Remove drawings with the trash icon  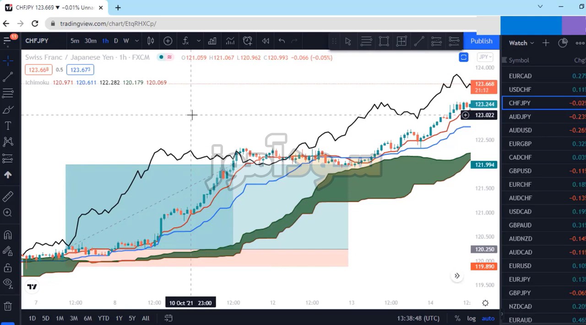tap(8, 306)
